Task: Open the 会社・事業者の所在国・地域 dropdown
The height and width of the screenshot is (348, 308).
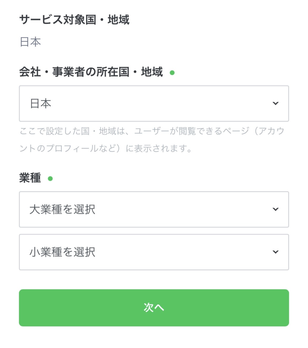Action: (x=153, y=103)
